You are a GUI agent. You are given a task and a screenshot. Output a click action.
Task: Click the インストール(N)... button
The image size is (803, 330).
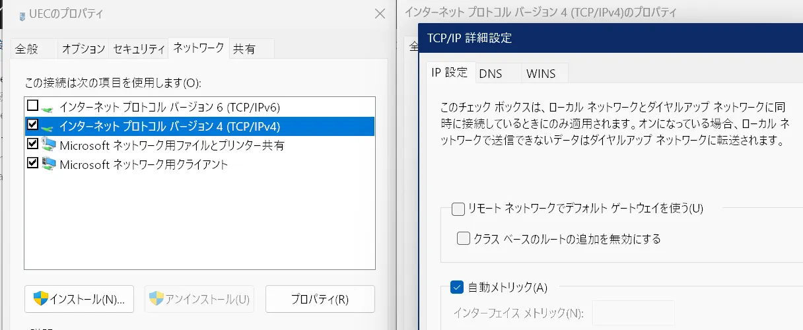79,299
